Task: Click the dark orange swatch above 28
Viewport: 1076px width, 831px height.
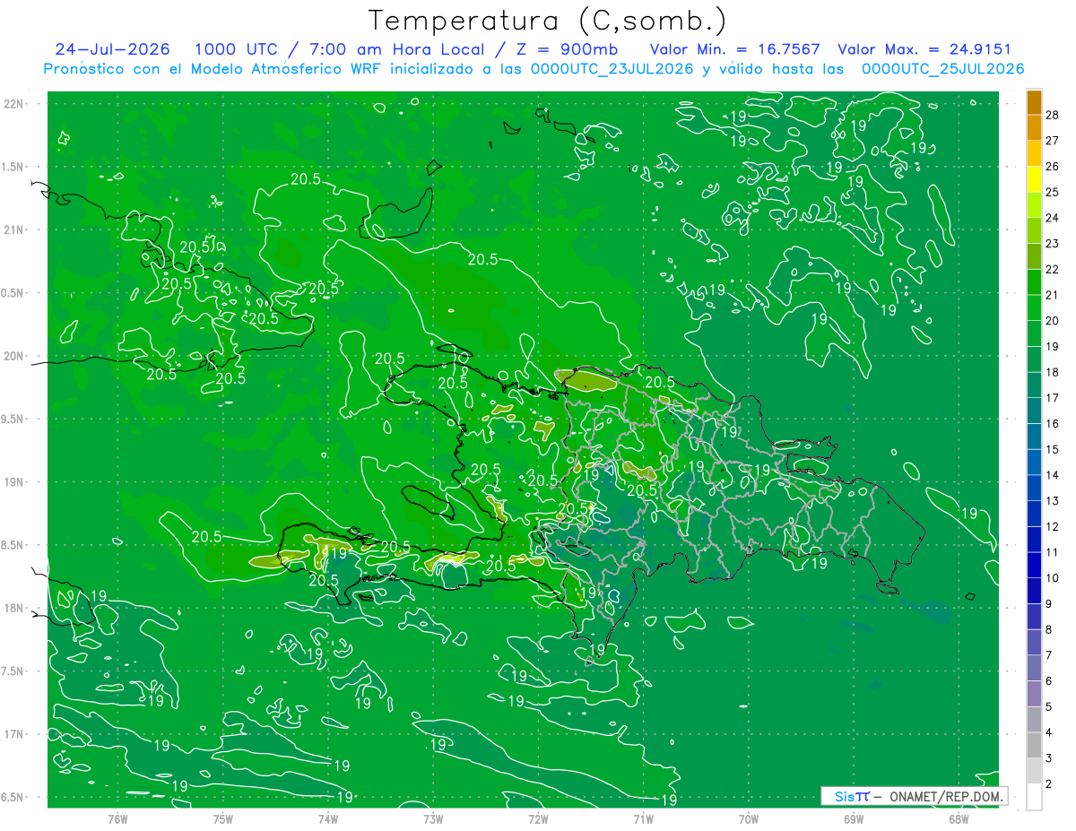Action: [x=1034, y=101]
